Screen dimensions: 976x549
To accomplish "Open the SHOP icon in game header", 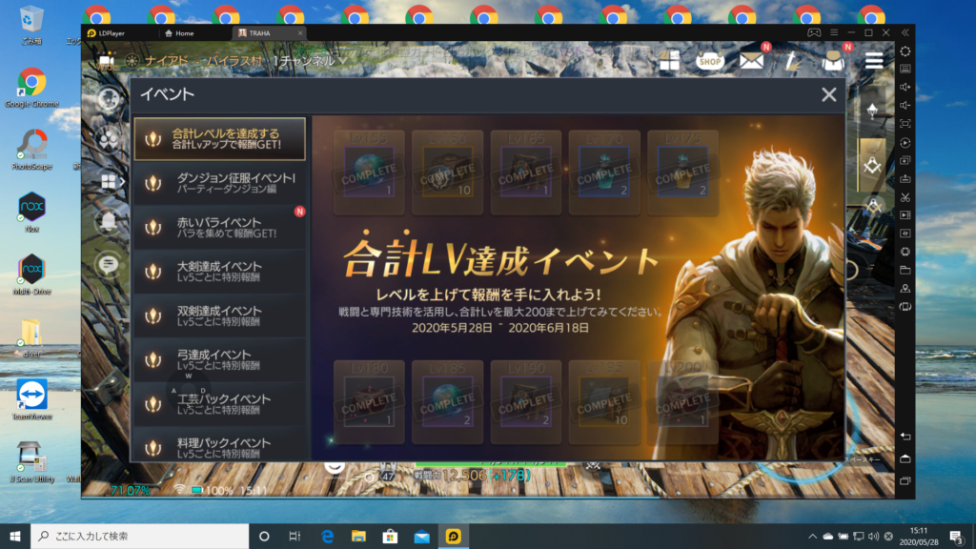I will coord(710,61).
